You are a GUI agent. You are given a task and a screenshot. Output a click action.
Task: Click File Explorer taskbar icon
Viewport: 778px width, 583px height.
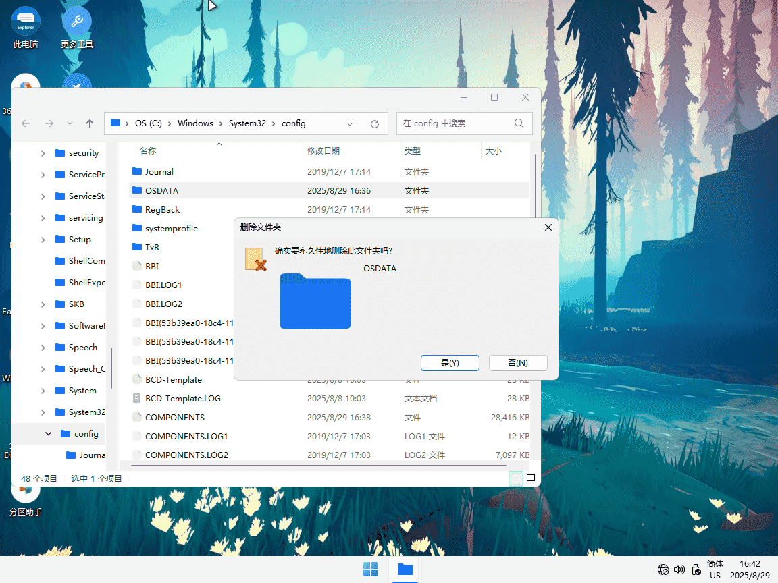[405, 569]
